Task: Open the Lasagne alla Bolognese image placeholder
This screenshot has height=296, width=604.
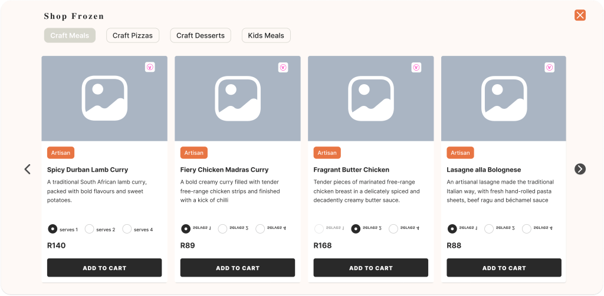Action: coord(504,98)
